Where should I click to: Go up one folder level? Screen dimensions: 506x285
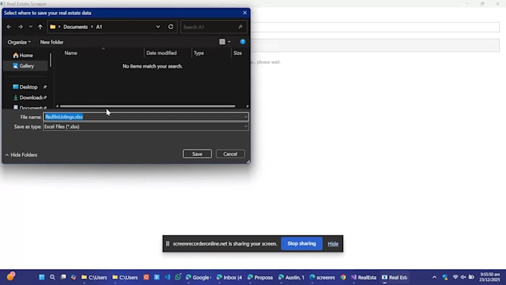coord(40,27)
